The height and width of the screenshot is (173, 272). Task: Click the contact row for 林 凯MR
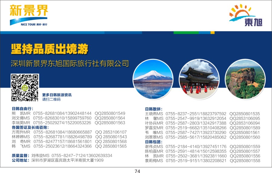(x=202, y=156)
